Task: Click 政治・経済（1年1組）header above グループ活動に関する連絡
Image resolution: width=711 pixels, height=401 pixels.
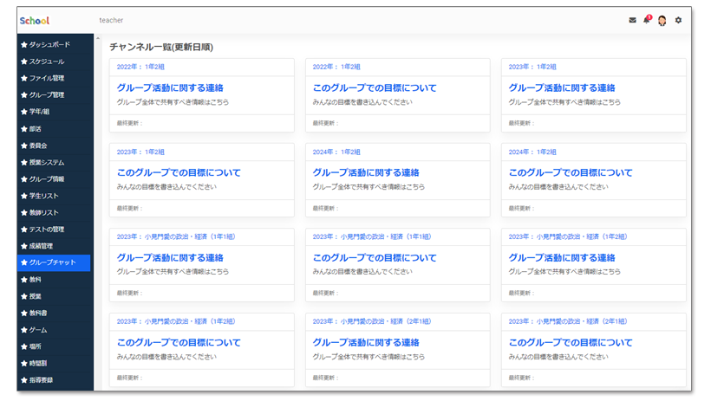Action: [176, 237]
